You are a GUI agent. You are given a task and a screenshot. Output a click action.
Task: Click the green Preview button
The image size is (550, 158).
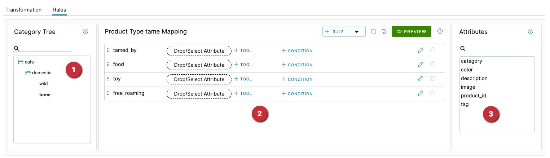pyautogui.click(x=411, y=32)
